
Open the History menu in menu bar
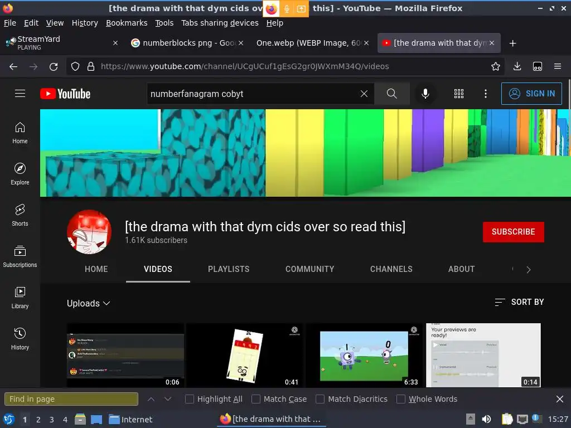(85, 23)
